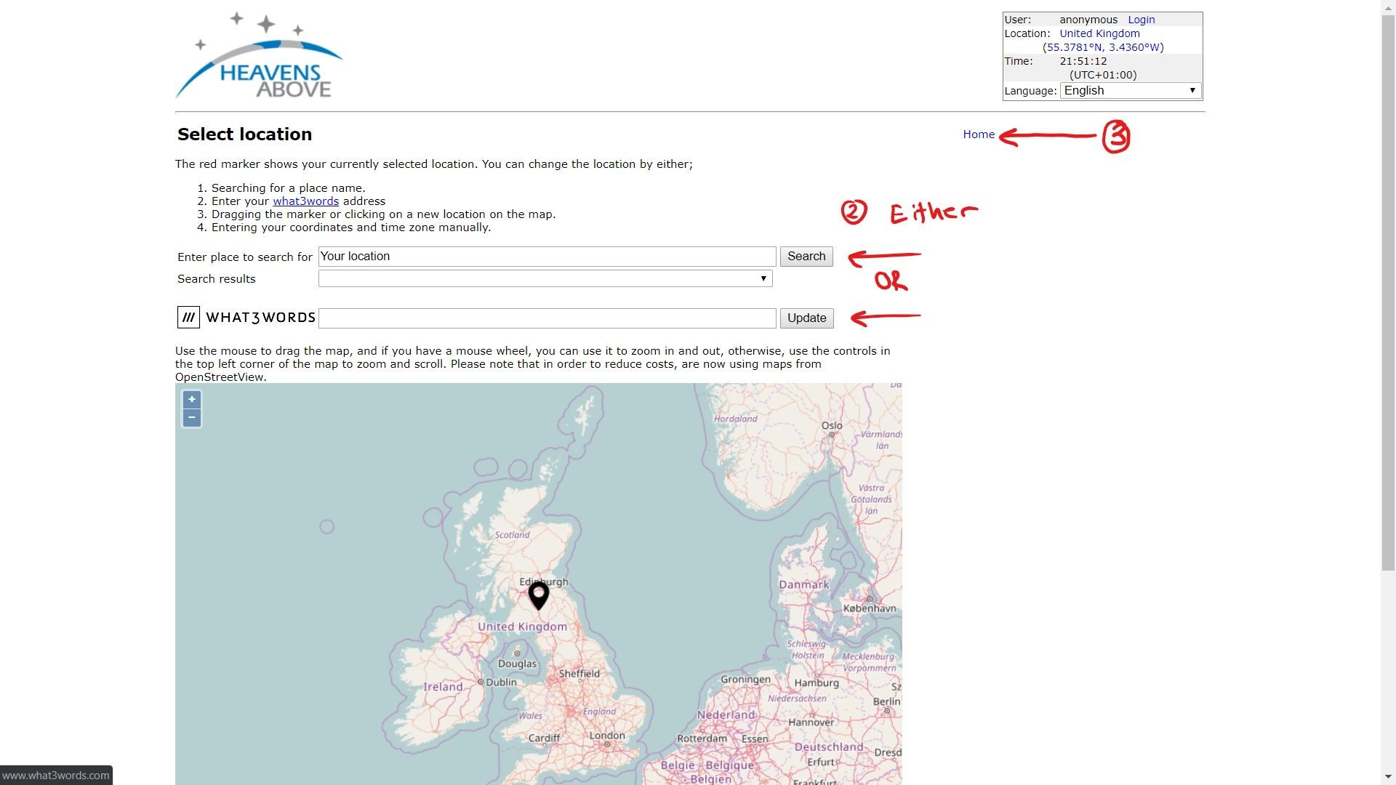Click the place search text field
Image resolution: width=1396 pixels, height=785 pixels.
(x=547, y=257)
